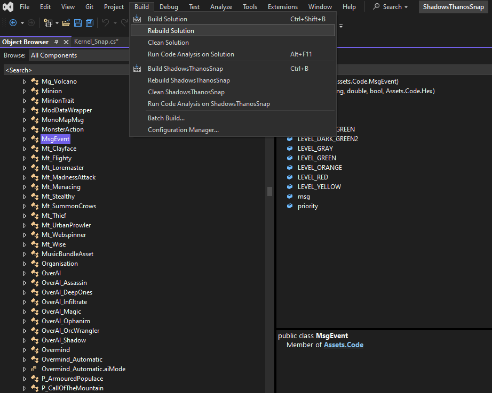
Task: Expand the Overmind class node
Action: coord(25,350)
